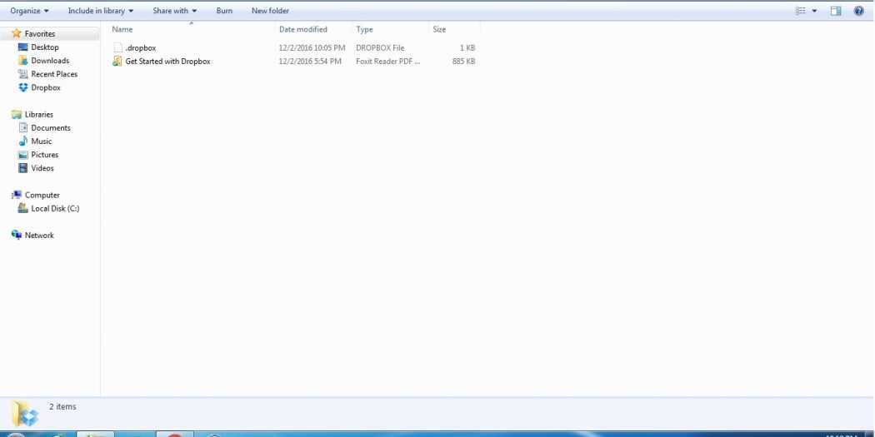Select the Get Started with Dropbox PDF

tap(162, 62)
